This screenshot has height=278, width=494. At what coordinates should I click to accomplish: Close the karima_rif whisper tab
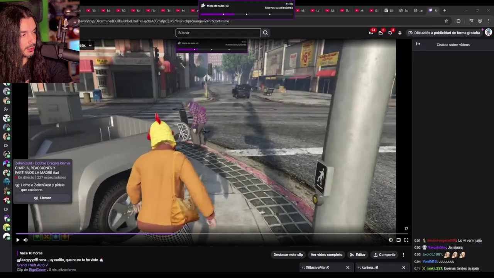tap(404, 267)
